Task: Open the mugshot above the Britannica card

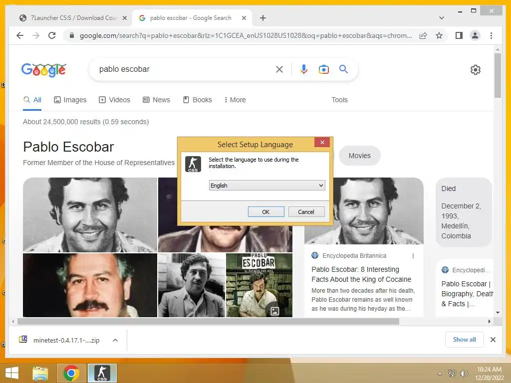Action: point(364,211)
